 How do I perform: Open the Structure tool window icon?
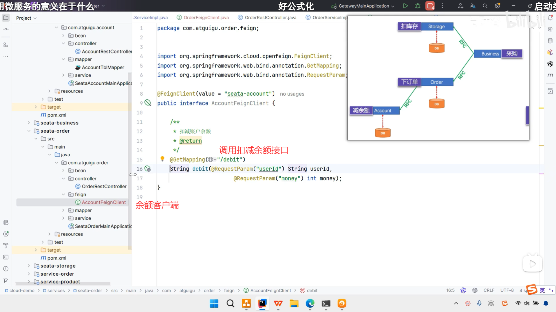coord(6,45)
